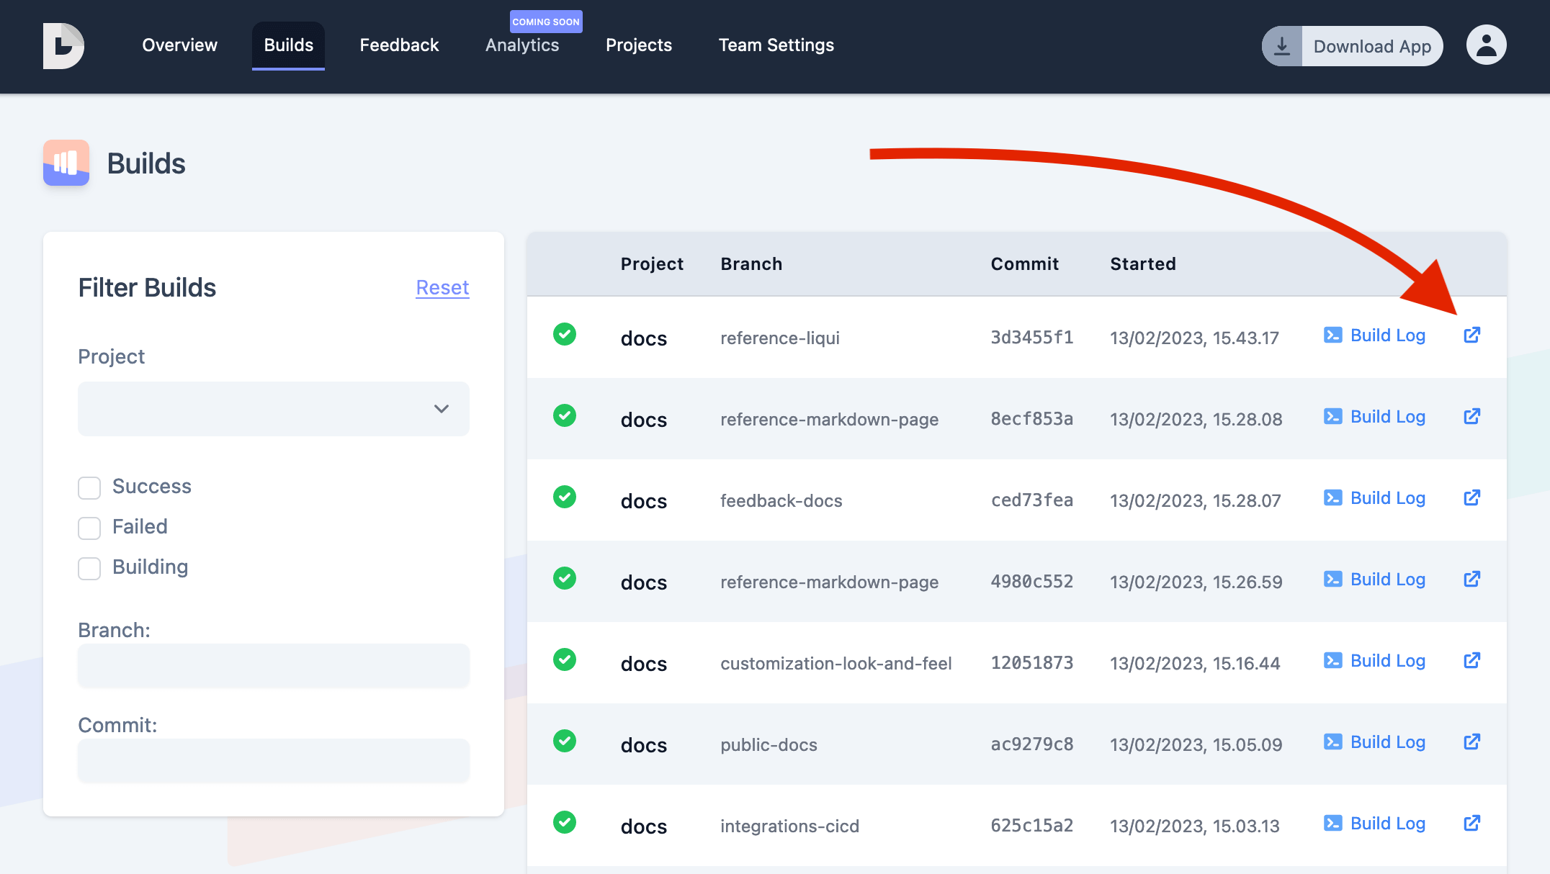This screenshot has height=874, width=1550.
Task: Click the external link icon for reference-markdown-page row
Action: tap(1471, 416)
